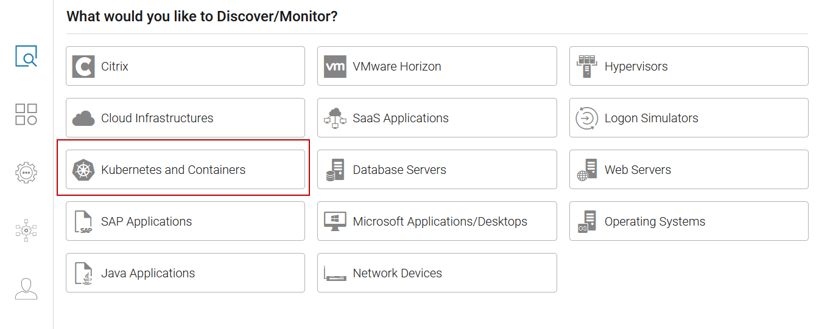Select the Kubernetes and Containers text label

pos(173,170)
